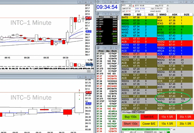Click the 67.38 price tag on 1 Minute chart
194x133 pixels.
[88, 18]
